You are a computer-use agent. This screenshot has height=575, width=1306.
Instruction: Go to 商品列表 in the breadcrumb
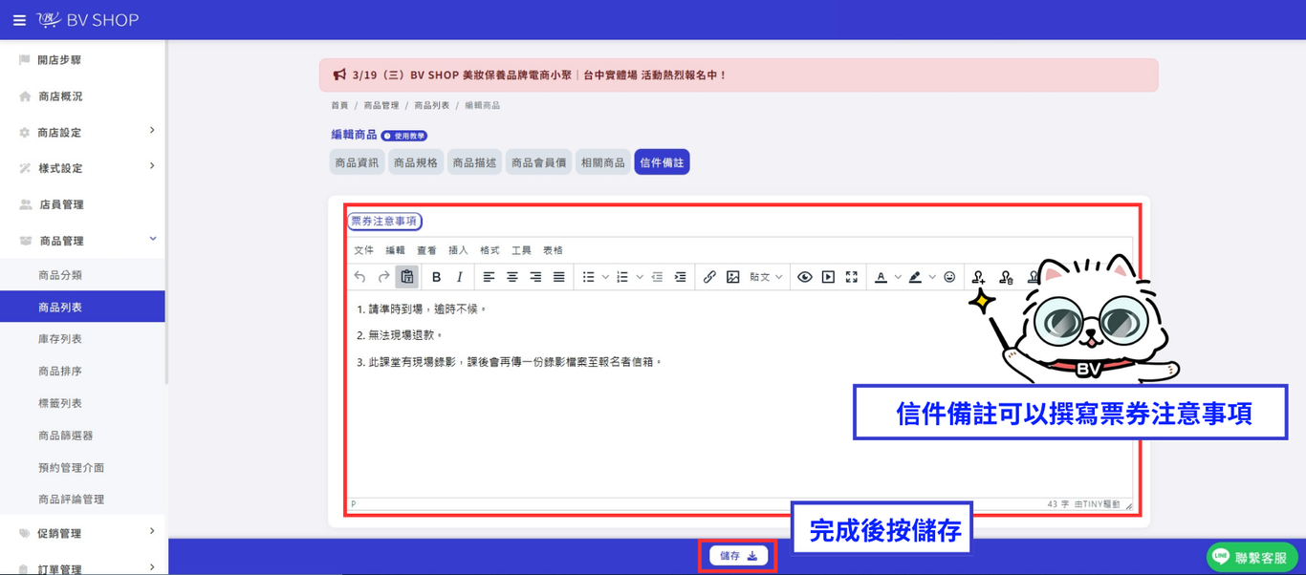pyautogui.click(x=432, y=105)
